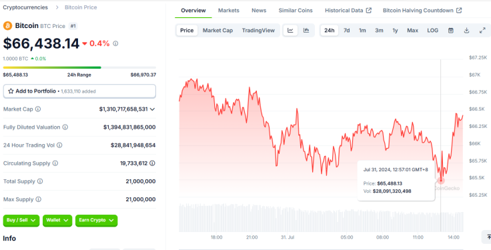Screen dimensions: 491x250
Task: Select the 7d time range
Action: tap(347, 31)
